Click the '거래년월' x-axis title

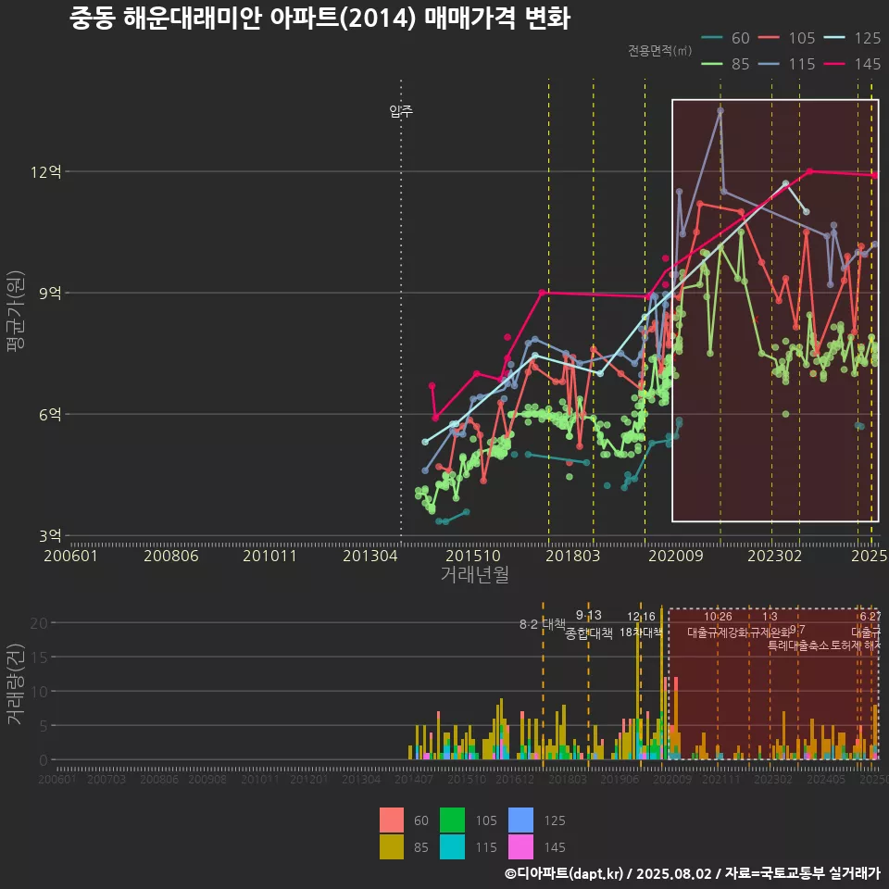tap(474, 574)
